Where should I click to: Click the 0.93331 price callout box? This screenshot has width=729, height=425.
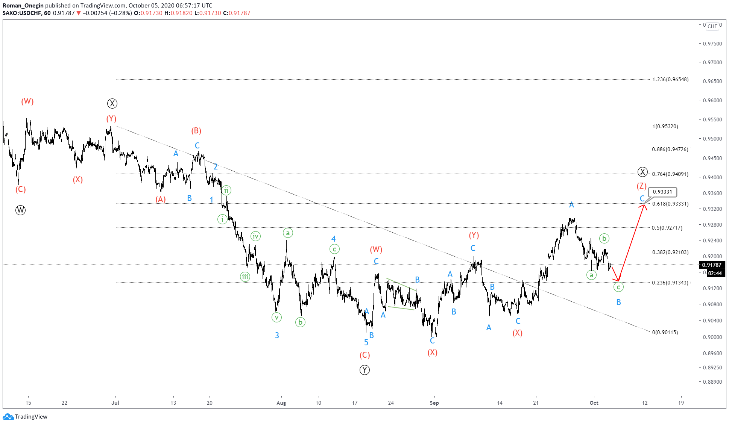662,192
